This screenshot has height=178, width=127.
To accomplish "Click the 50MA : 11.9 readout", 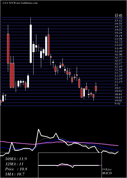I will [x=16, y=159].
